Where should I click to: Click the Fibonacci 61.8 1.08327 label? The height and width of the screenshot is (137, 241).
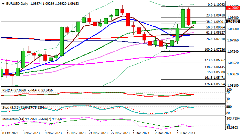coord(215,32)
